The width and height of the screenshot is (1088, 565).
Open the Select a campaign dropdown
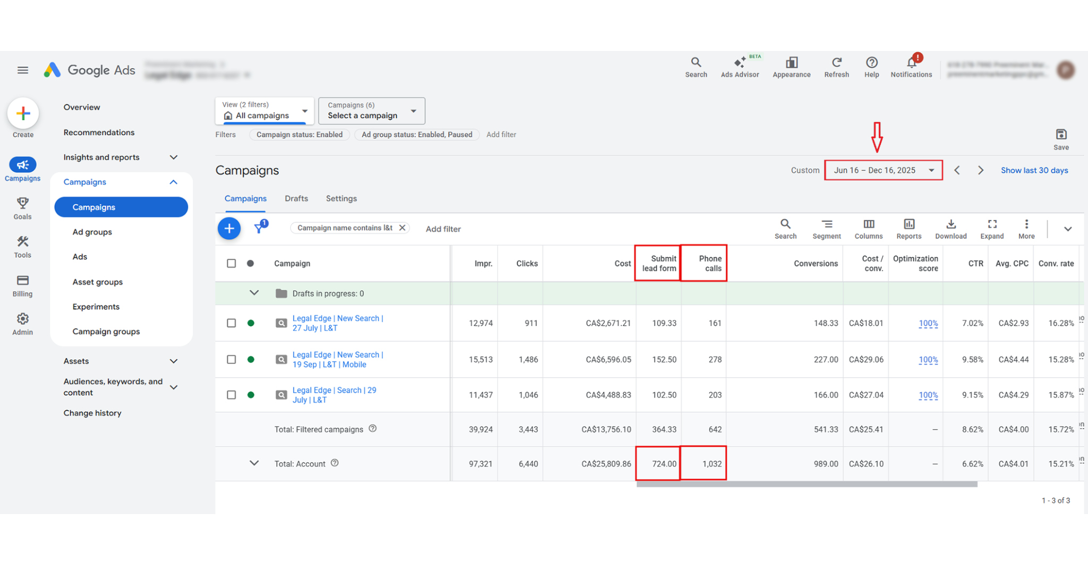point(371,111)
